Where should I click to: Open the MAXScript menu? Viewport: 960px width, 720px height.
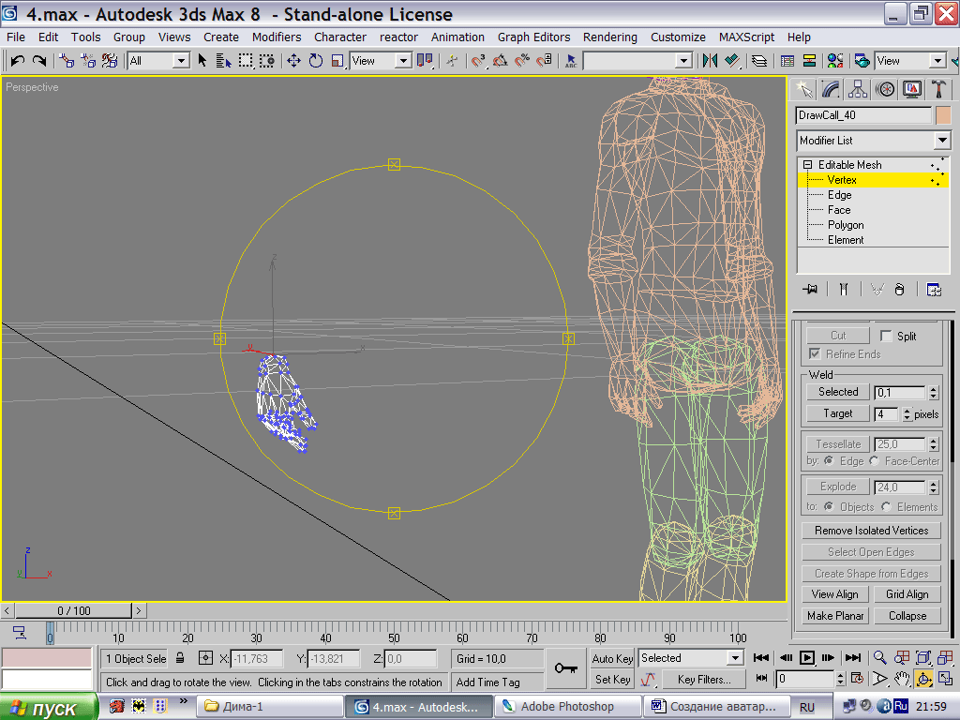point(746,37)
